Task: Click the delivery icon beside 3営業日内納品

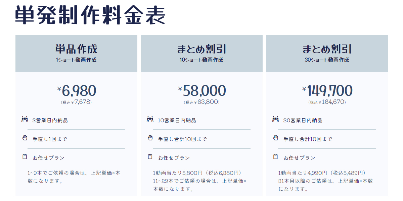Action: coord(25,119)
